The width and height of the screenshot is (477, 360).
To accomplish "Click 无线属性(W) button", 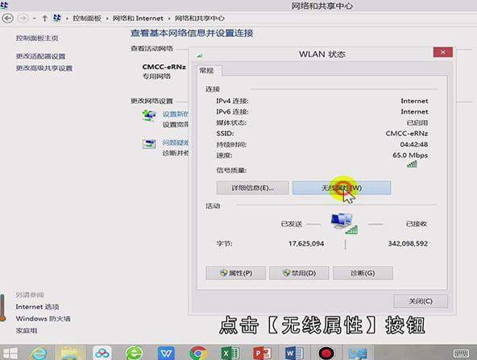I will click(x=342, y=188).
